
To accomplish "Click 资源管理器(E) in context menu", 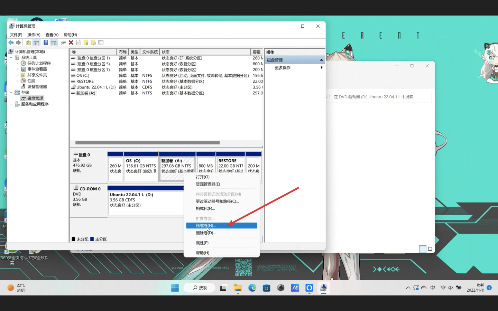I will (x=222, y=184).
